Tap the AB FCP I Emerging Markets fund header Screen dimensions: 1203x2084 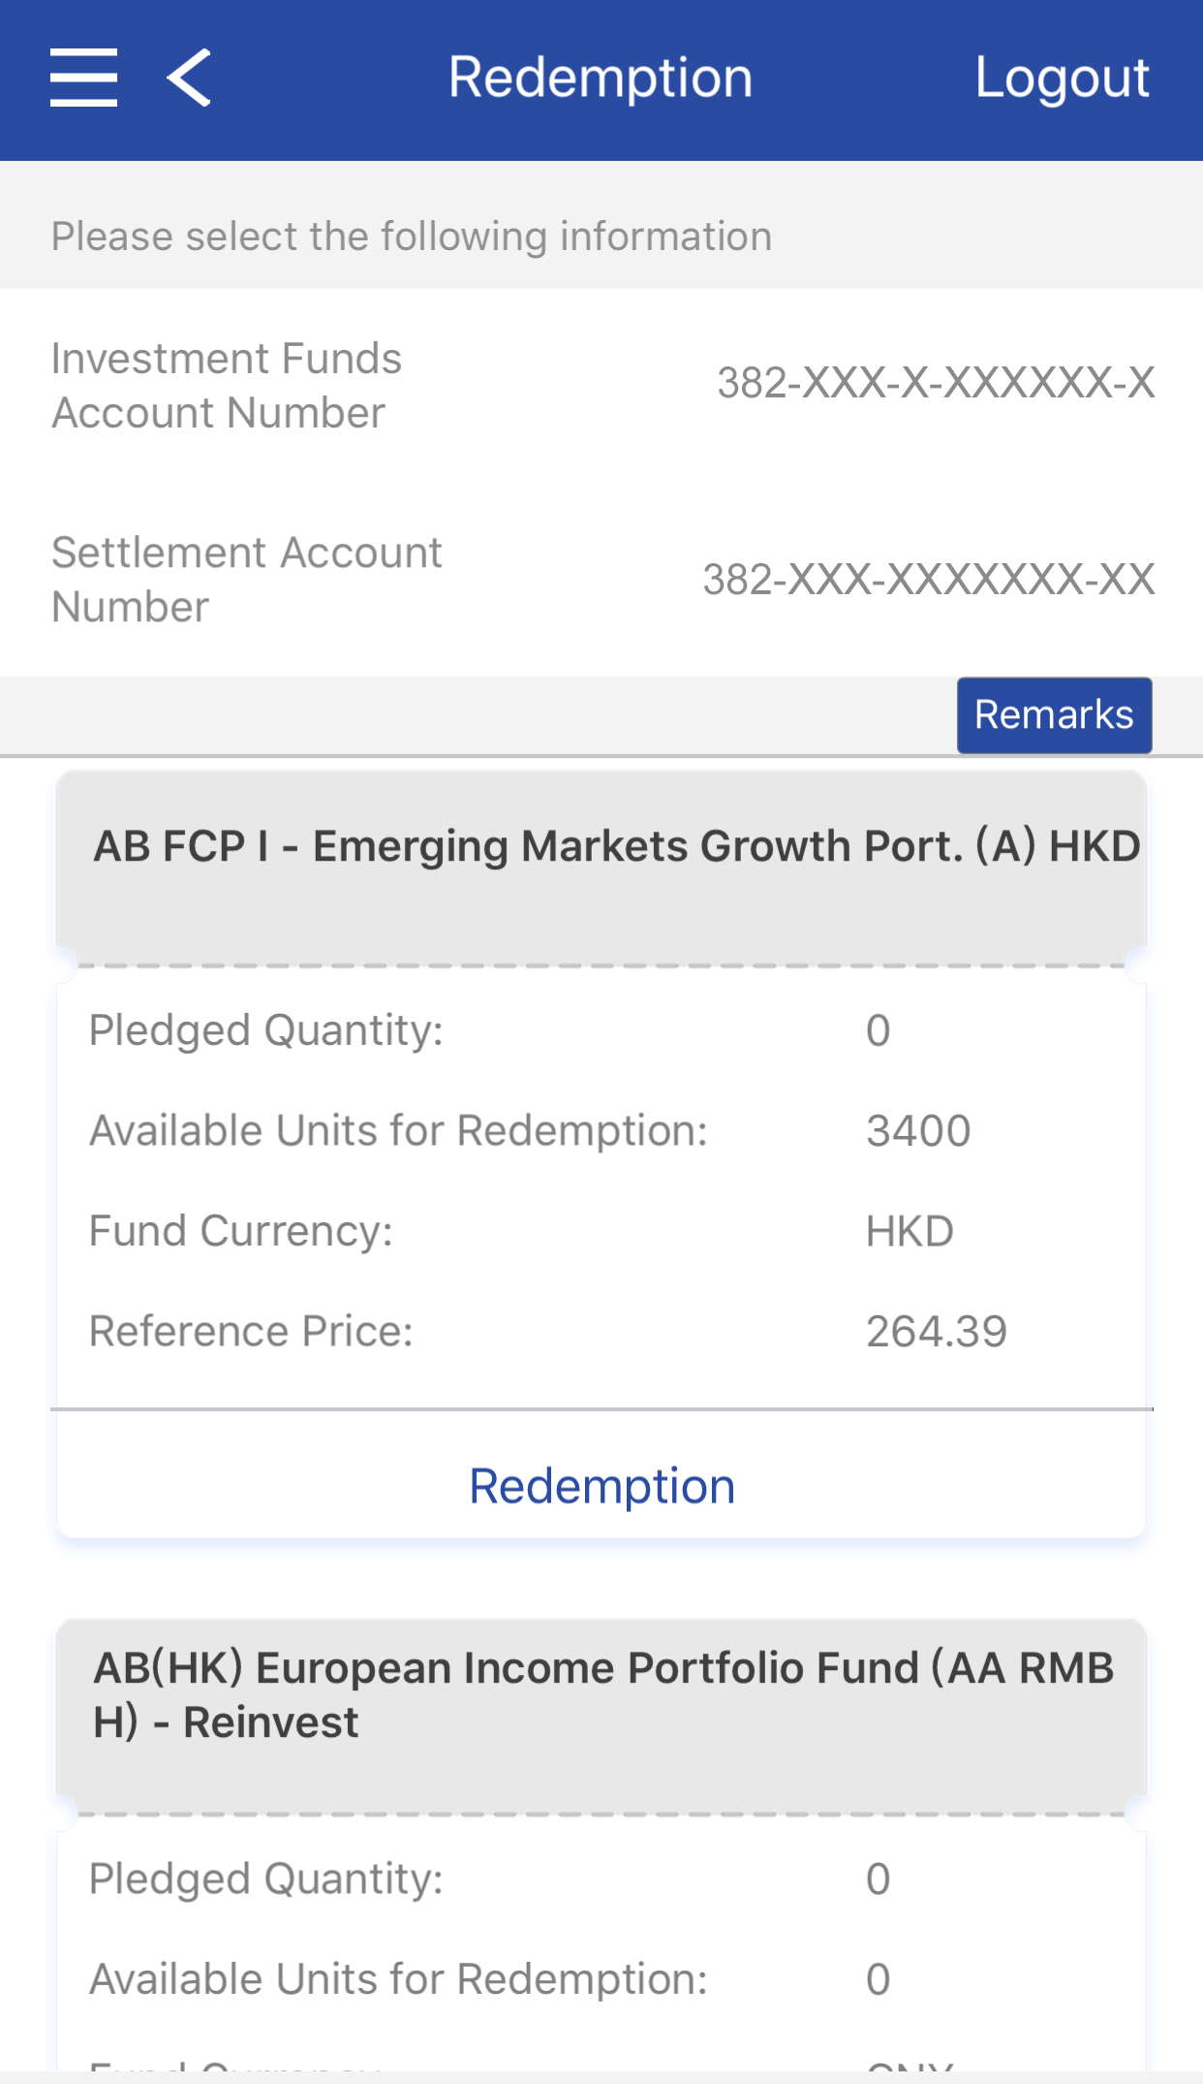coord(616,847)
